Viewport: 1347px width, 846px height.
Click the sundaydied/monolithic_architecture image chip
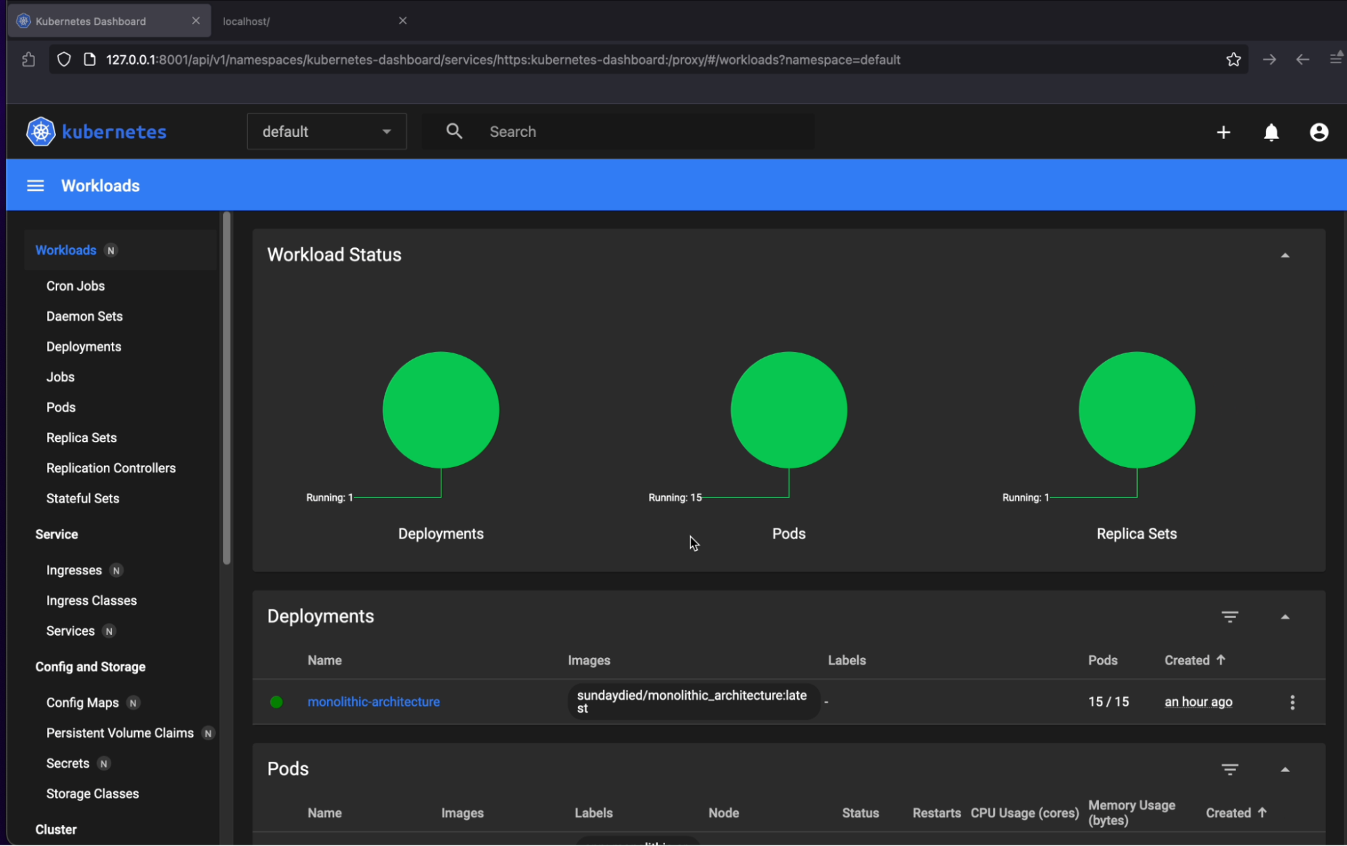(x=693, y=702)
